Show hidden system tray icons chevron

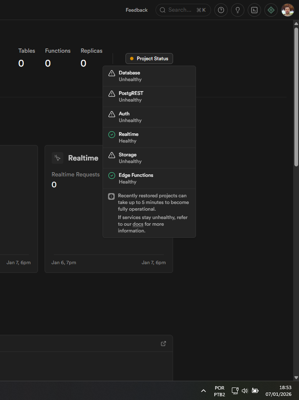tap(204, 391)
